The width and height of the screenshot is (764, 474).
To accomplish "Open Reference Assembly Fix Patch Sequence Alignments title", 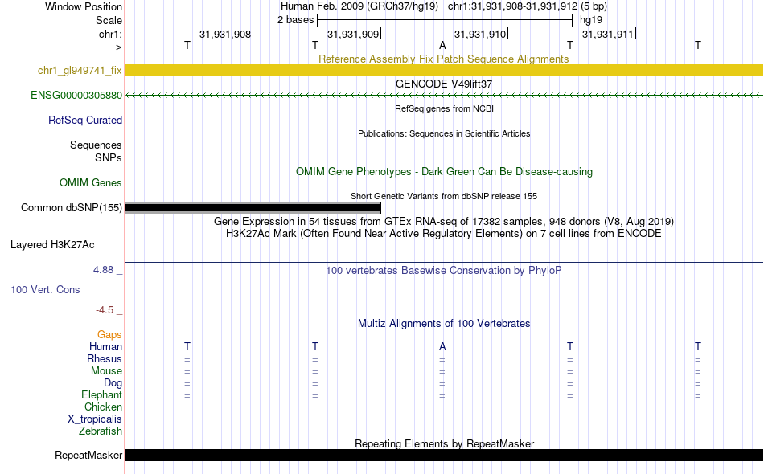I will (443, 59).
